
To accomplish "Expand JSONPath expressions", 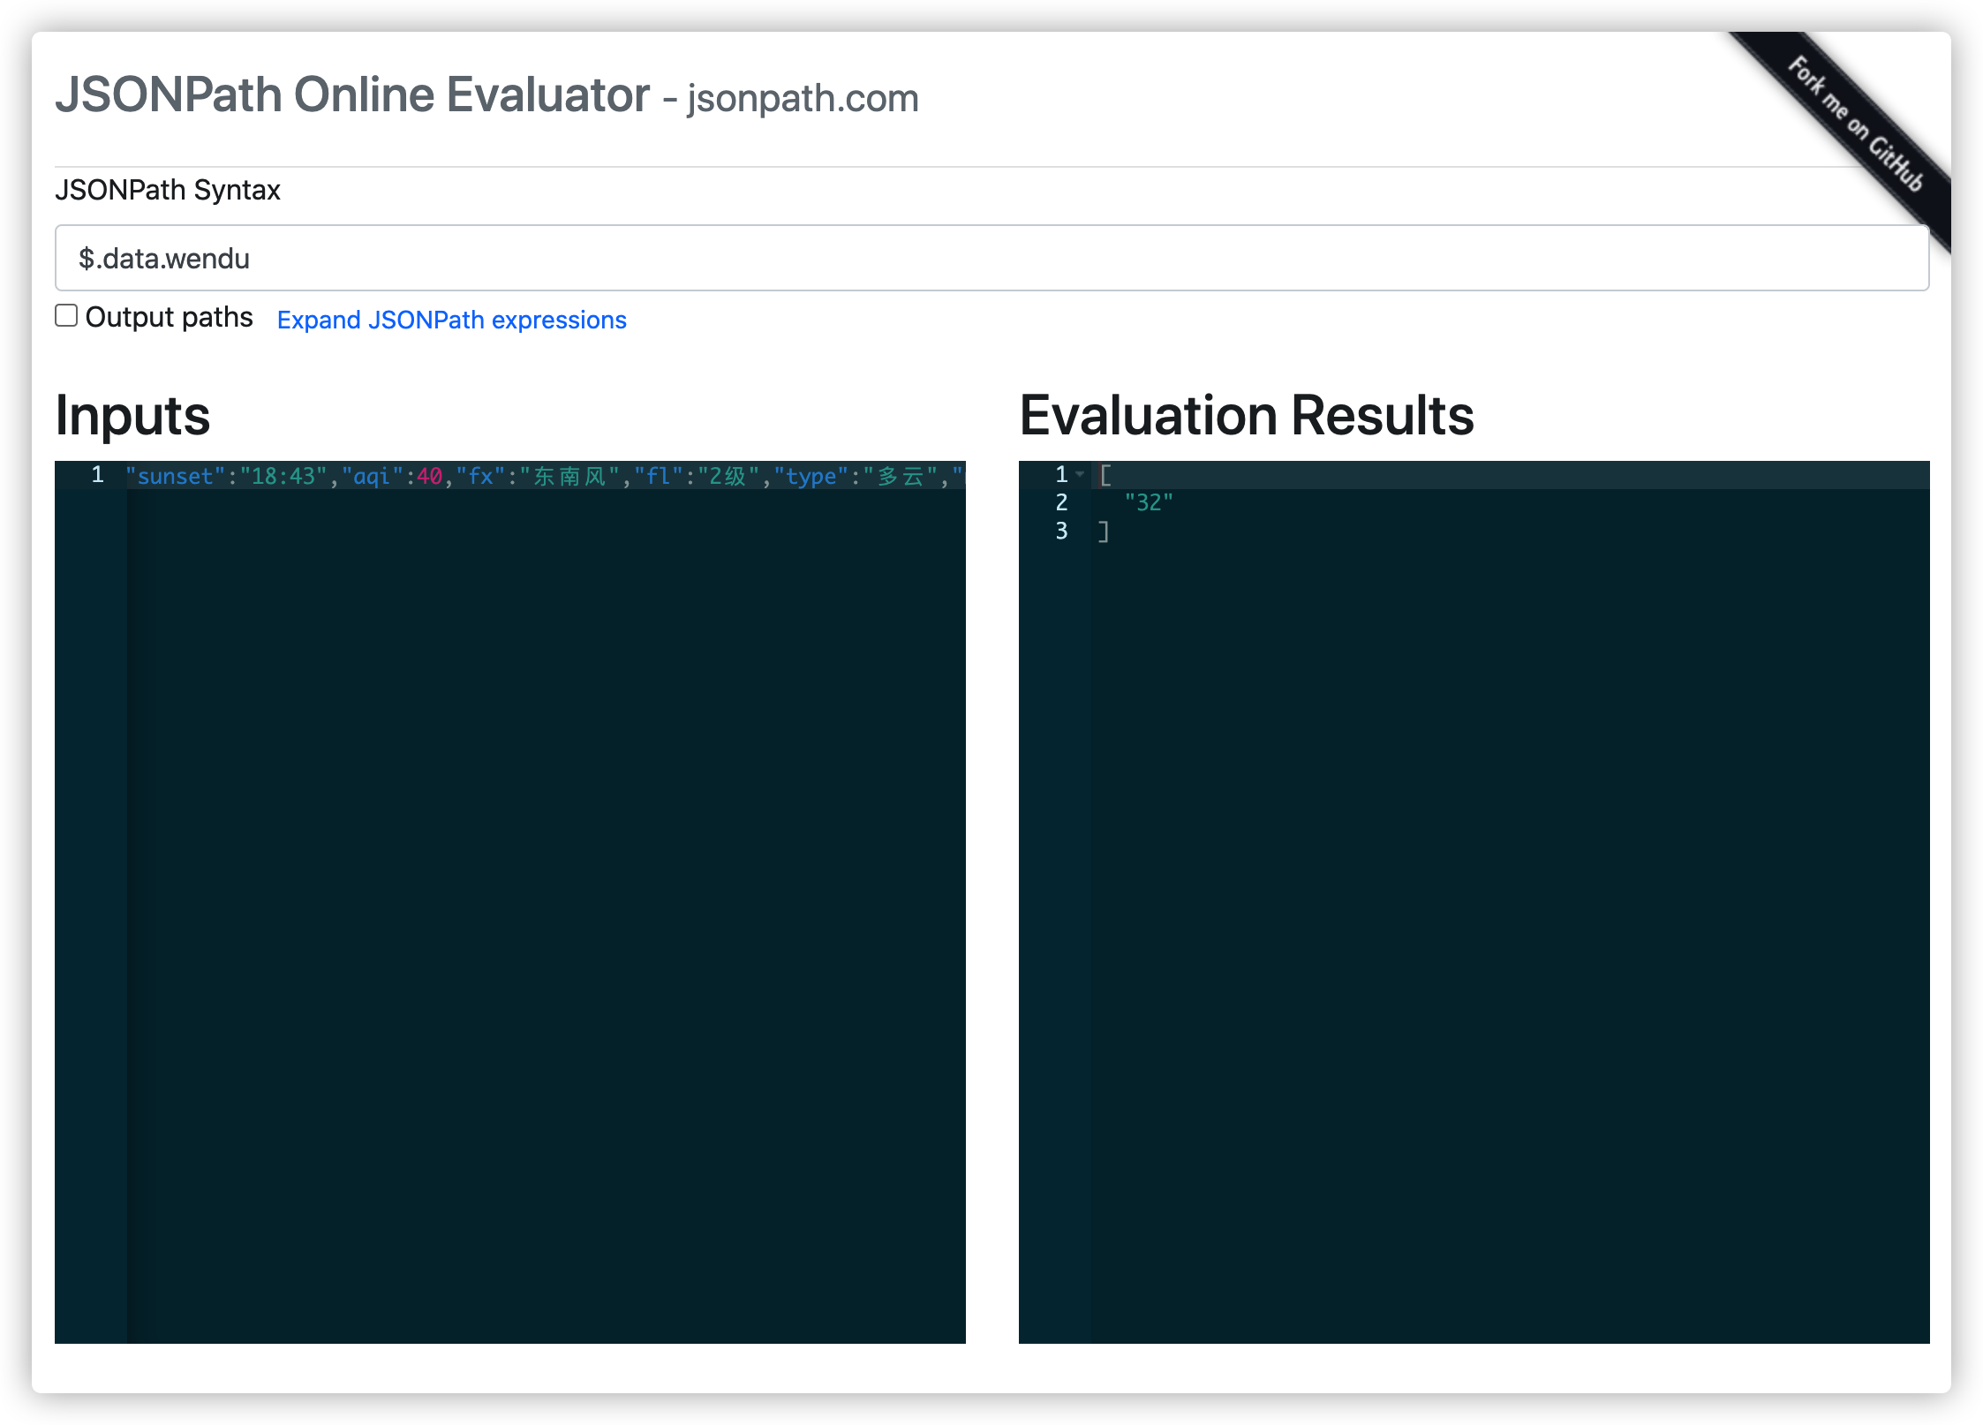I will (452, 320).
